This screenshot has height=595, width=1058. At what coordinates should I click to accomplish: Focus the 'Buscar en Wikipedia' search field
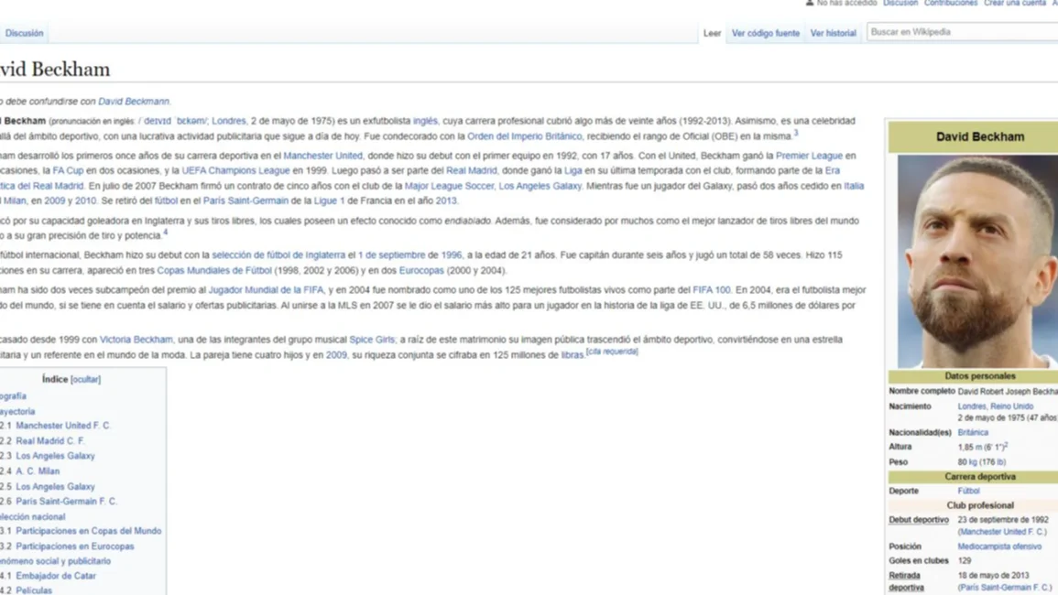tap(962, 32)
